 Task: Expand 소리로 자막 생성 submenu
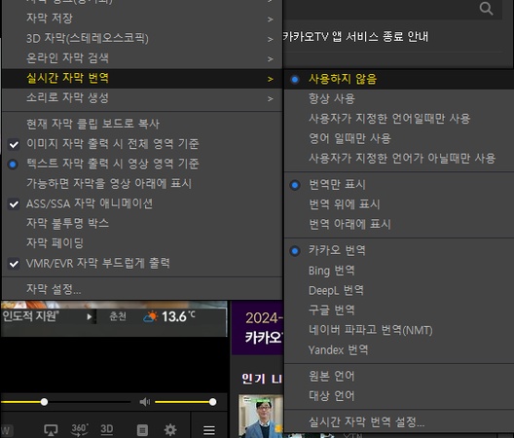click(142, 98)
